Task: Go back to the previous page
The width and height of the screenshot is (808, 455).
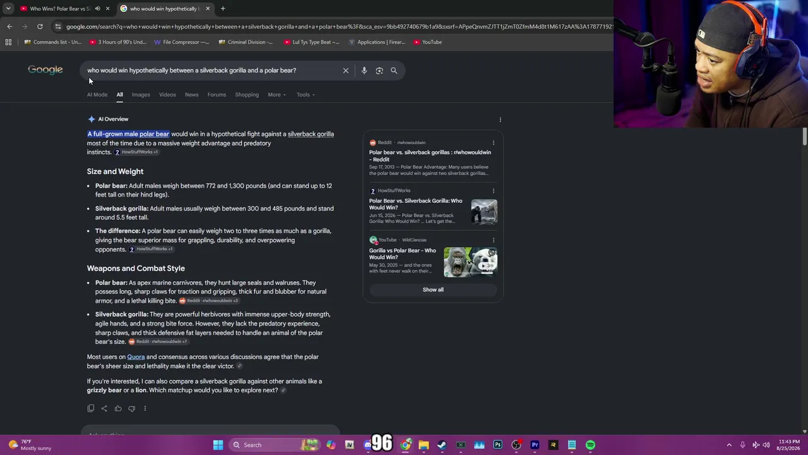Action: click(9, 27)
